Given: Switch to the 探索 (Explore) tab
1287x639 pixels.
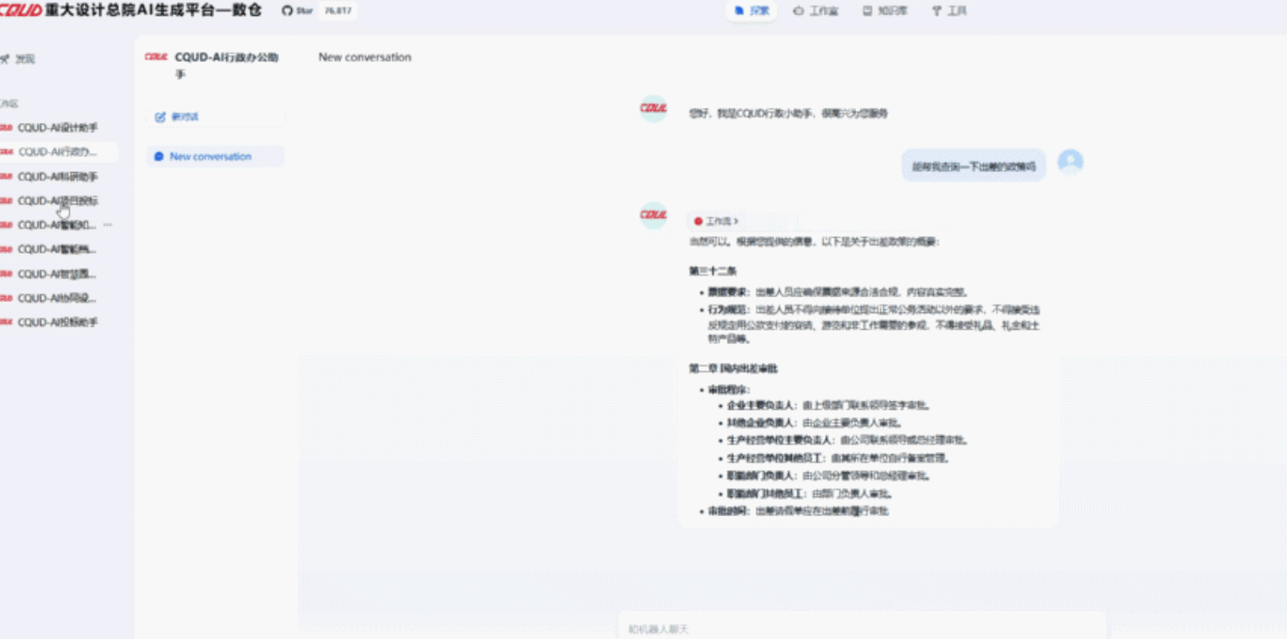Looking at the screenshot, I should click(752, 11).
